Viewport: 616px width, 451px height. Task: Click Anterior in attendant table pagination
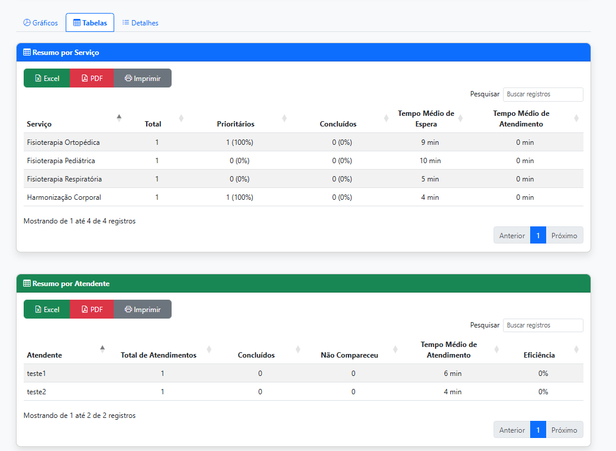(512, 430)
